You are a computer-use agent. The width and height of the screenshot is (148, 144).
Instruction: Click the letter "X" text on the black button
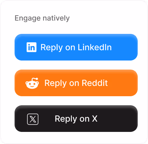pyautogui.click(x=95, y=119)
